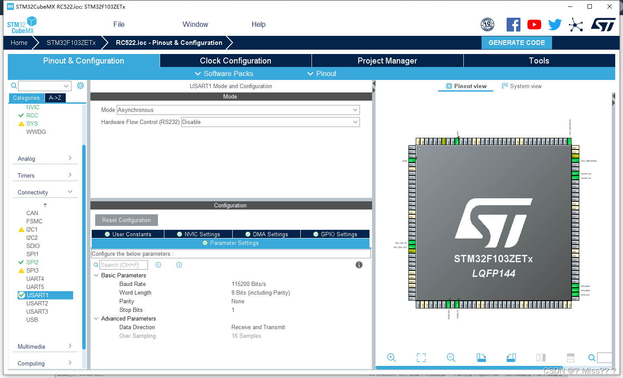Open the Pinout dropdown menu
This screenshot has height=378, width=623.
pyautogui.click(x=322, y=73)
